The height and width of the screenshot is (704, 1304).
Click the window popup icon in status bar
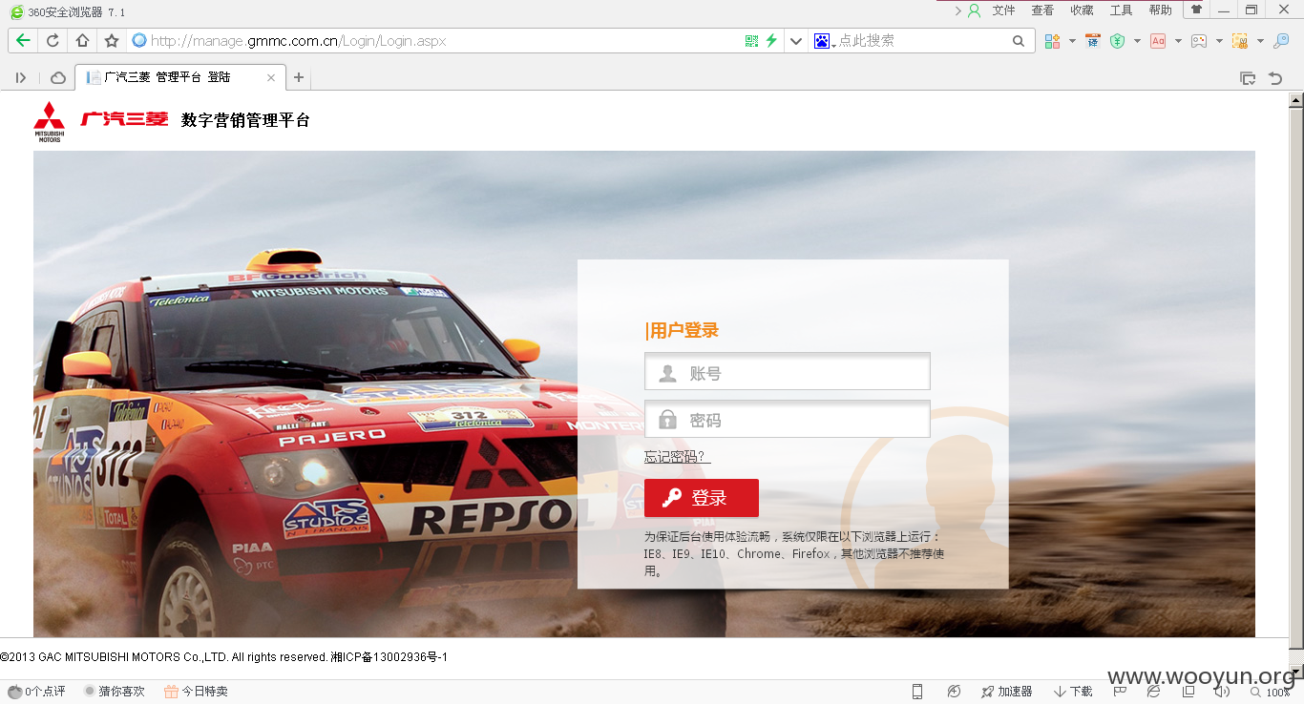pos(1188,692)
